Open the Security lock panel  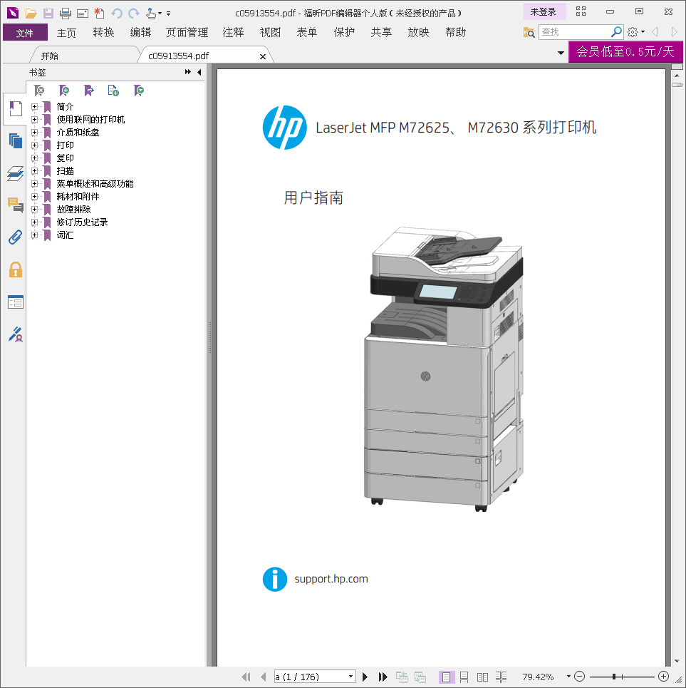[16, 269]
